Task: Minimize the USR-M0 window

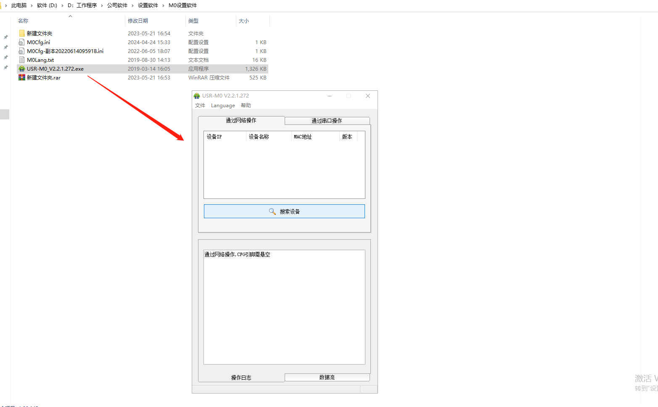Action: [x=330, y=96]
